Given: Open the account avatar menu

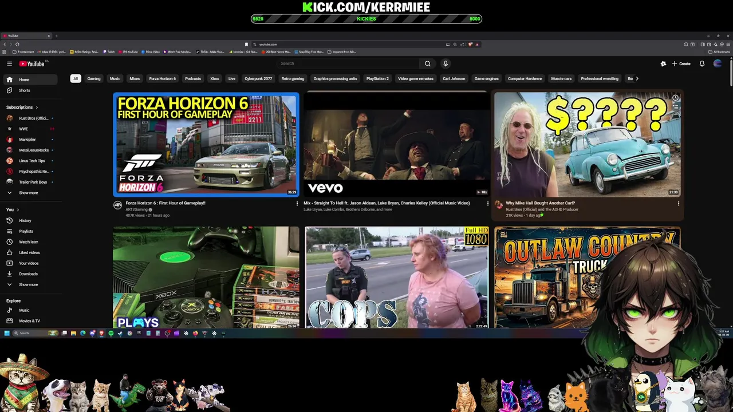Looking at the screenshot, I should [x=718, y=64].
